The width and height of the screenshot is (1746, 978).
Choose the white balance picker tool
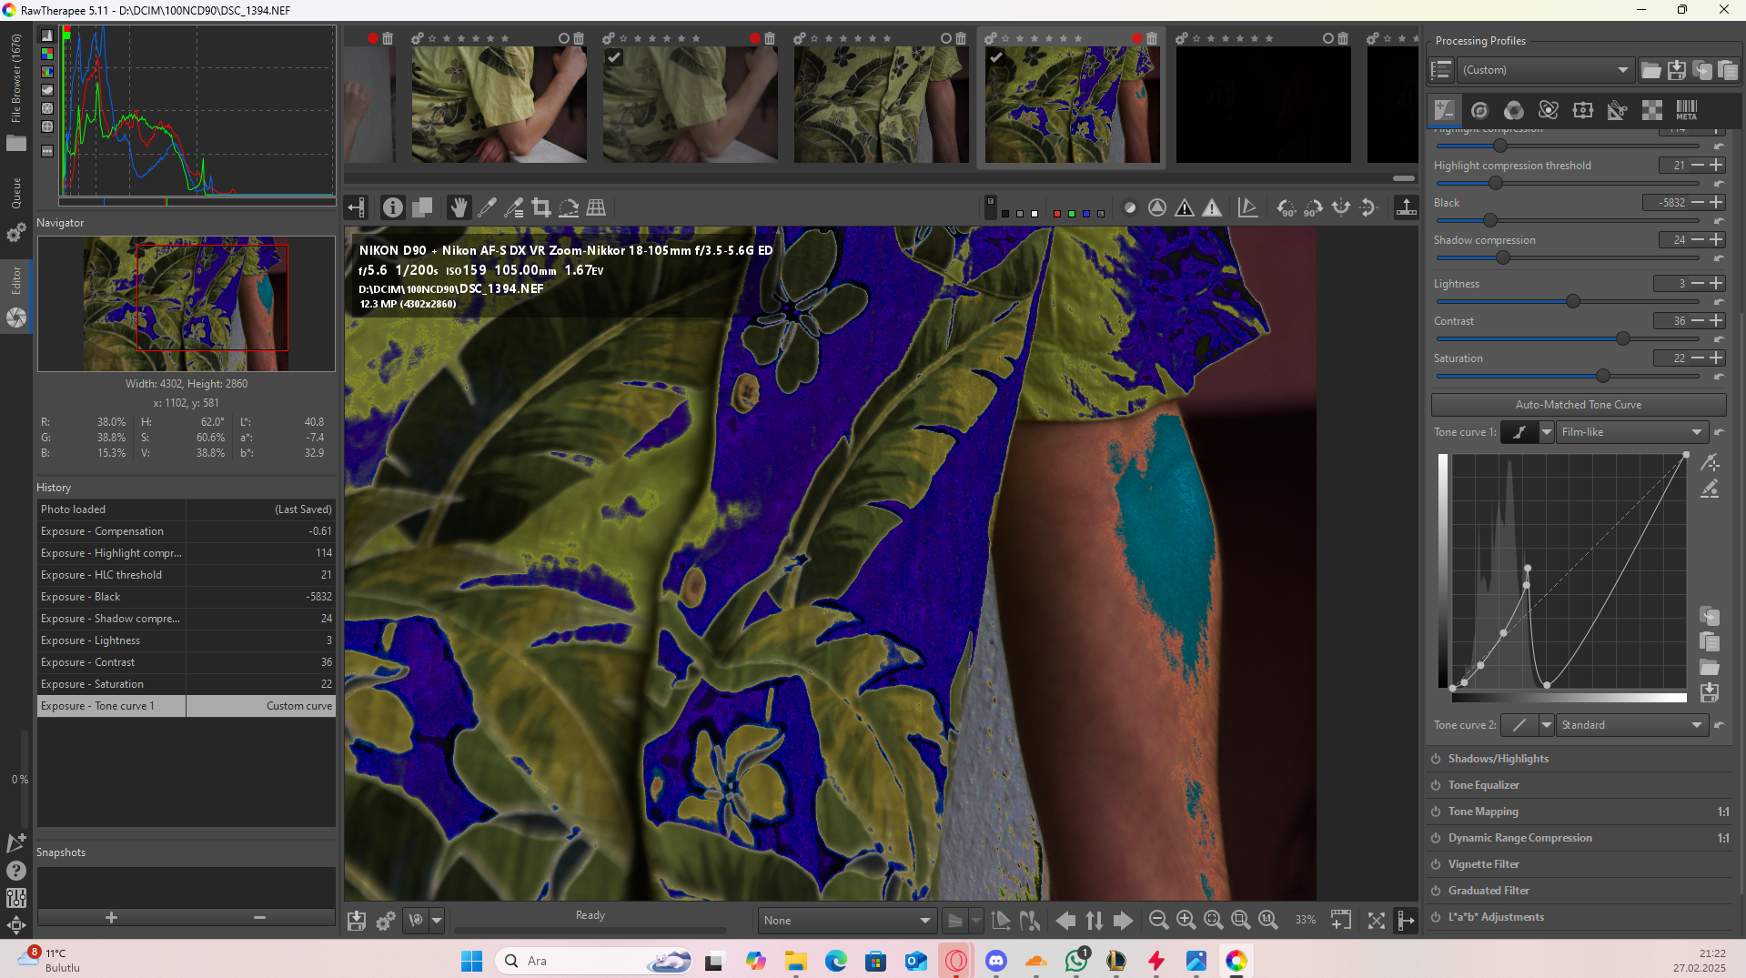487,208
